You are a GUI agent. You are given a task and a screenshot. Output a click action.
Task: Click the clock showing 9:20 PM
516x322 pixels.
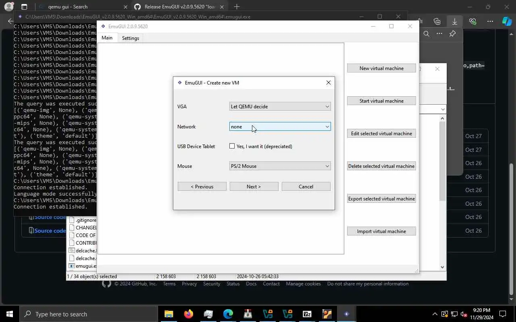pyautogui.click(x=481, y=314)
